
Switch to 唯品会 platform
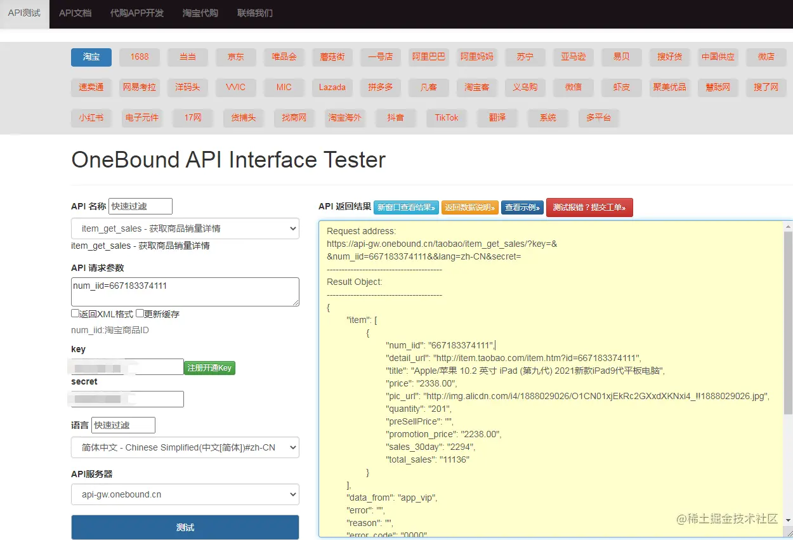point(284,57)
